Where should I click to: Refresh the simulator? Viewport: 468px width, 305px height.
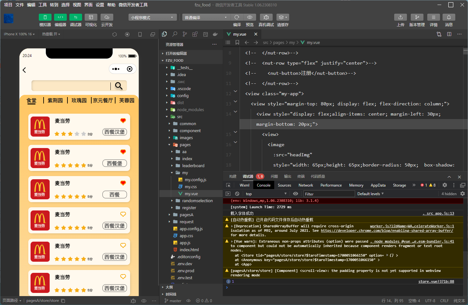pyautogui.click(x=115, y=34)
